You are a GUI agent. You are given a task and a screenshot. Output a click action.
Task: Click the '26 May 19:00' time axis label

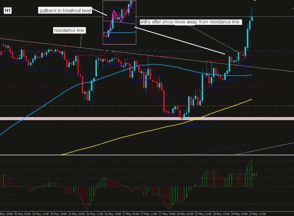(113, 214)
